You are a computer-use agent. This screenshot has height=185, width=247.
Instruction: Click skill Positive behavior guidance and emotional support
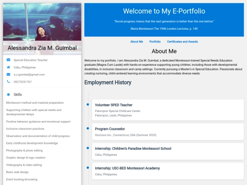pos(38,122)
